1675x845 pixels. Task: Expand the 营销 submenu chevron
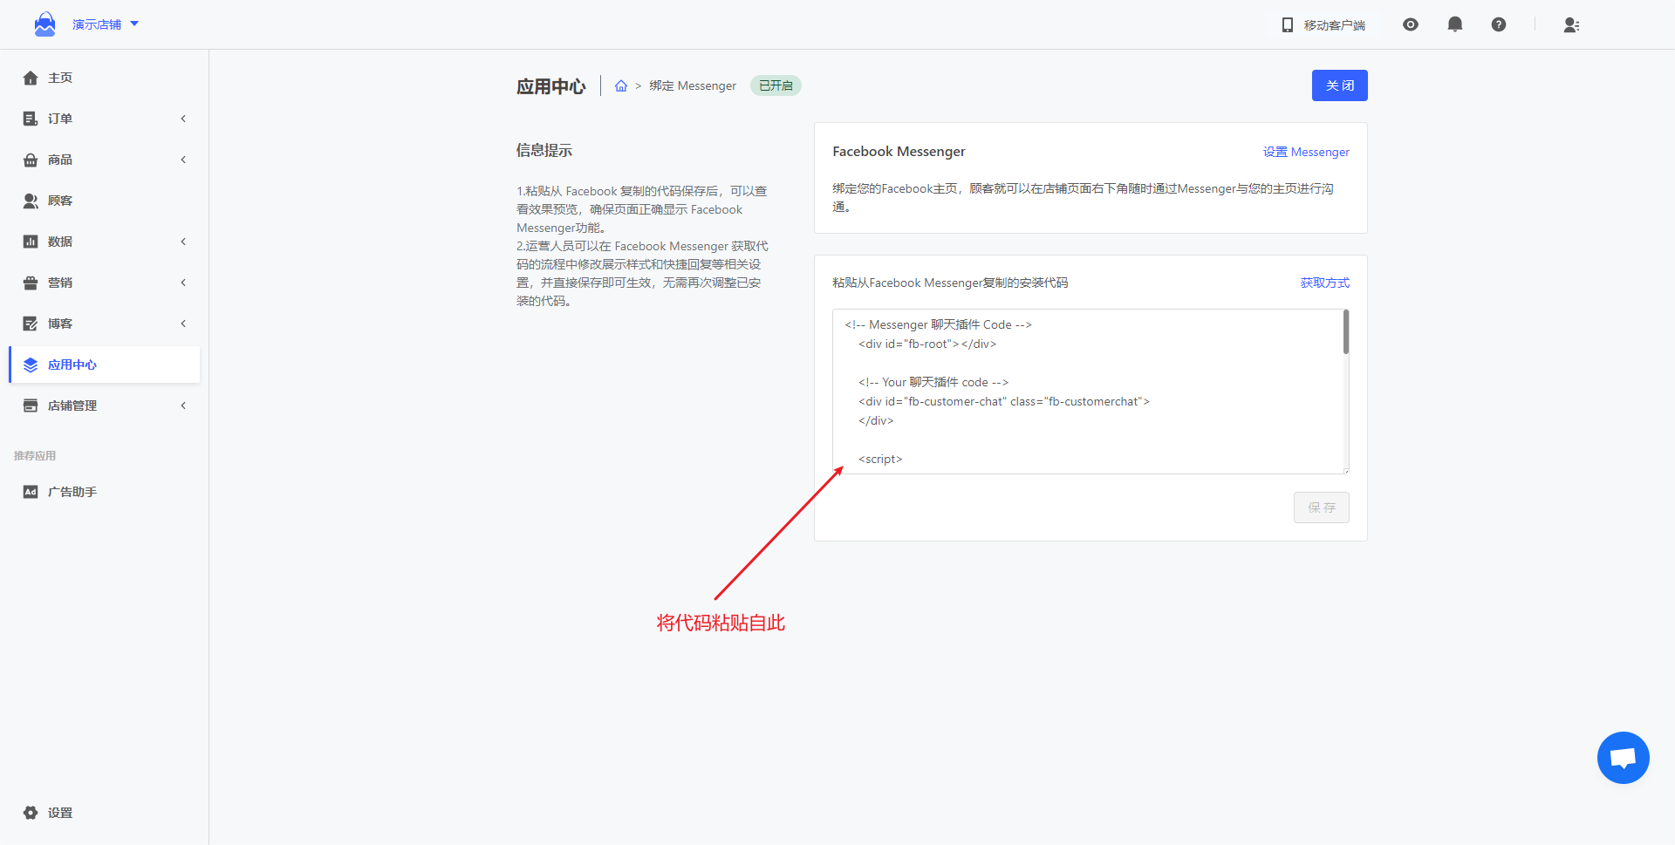tap(183, 283)
